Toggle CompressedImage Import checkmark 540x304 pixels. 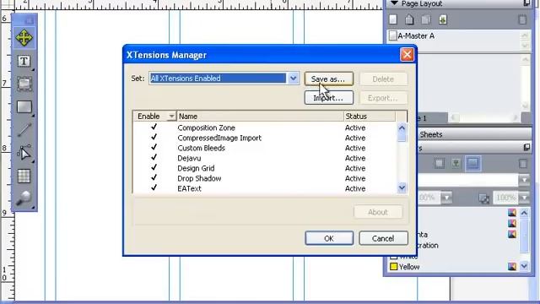click(x=154, y=137)
